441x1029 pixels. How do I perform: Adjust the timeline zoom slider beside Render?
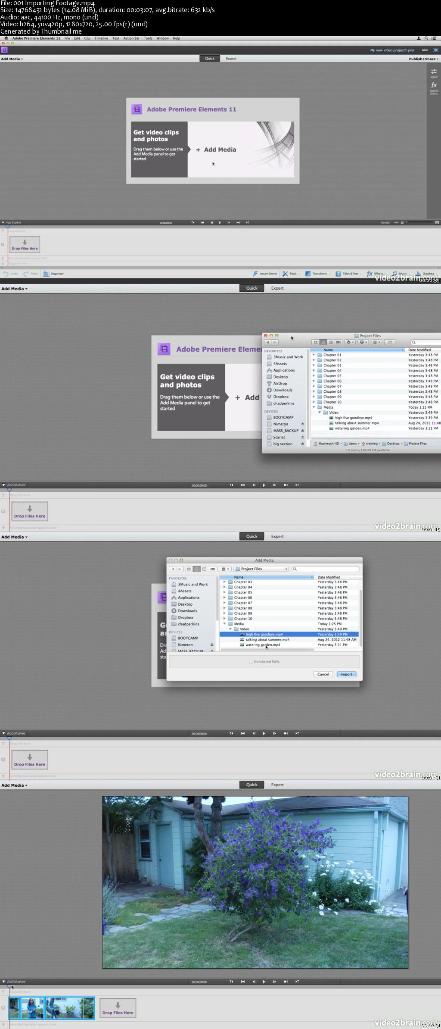(x=420, y=223)
